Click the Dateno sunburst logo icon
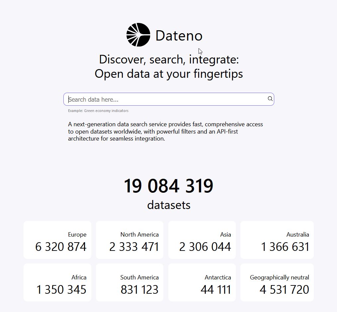Screen dimensions: 337x312 pyautogui.click(x=138, y=35)
